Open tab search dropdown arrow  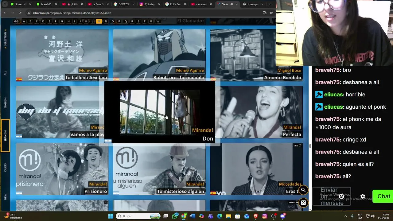tap(5, 4)
